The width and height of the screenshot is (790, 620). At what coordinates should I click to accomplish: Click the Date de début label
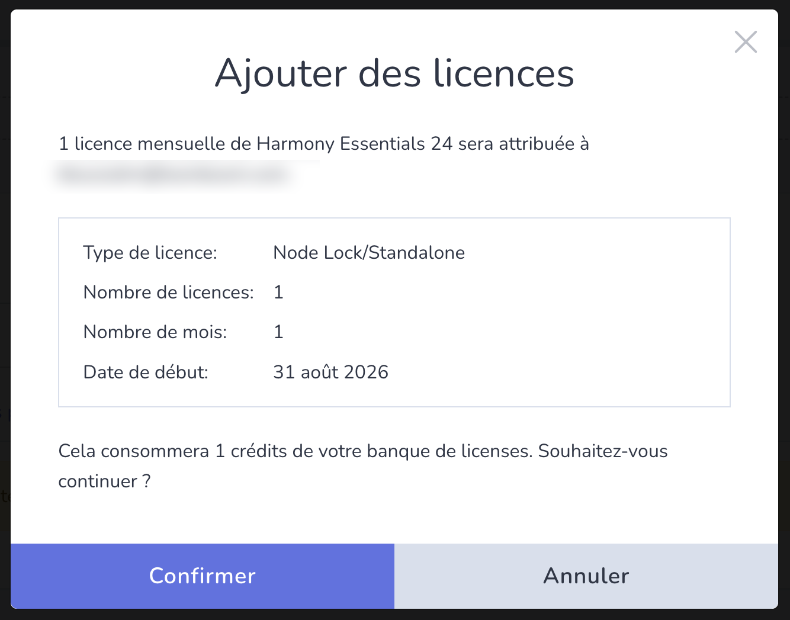(146, 372)
